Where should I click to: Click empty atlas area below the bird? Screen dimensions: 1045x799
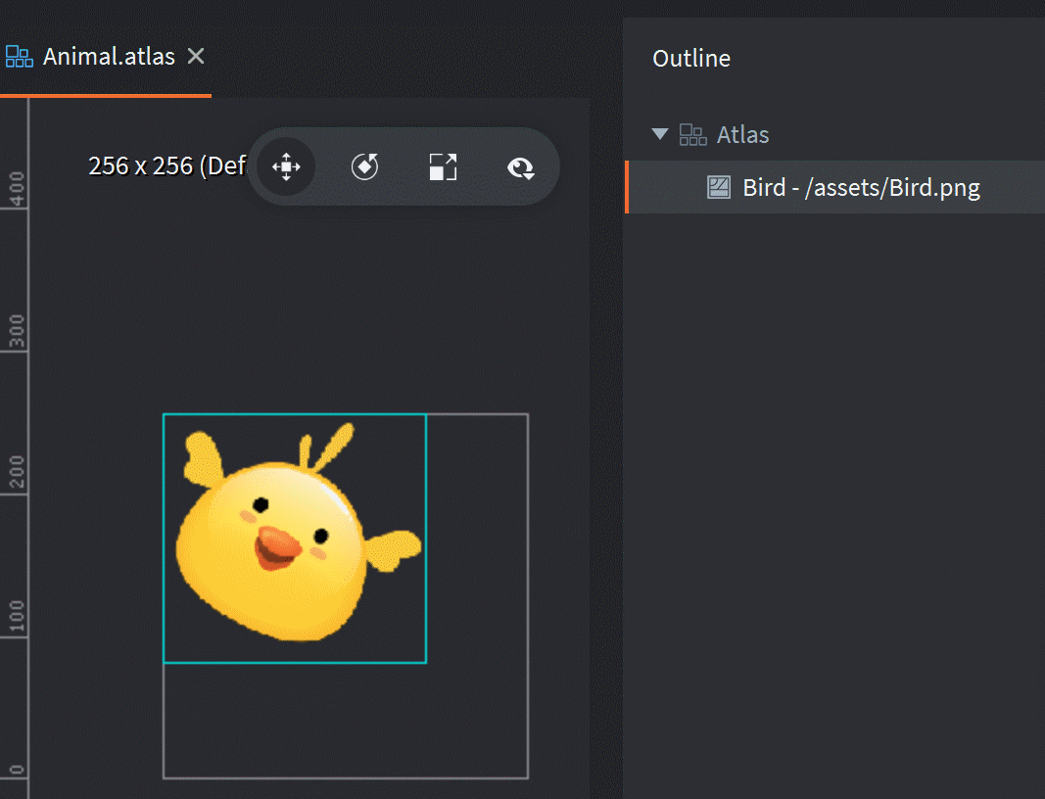click(x=343, y=720)
